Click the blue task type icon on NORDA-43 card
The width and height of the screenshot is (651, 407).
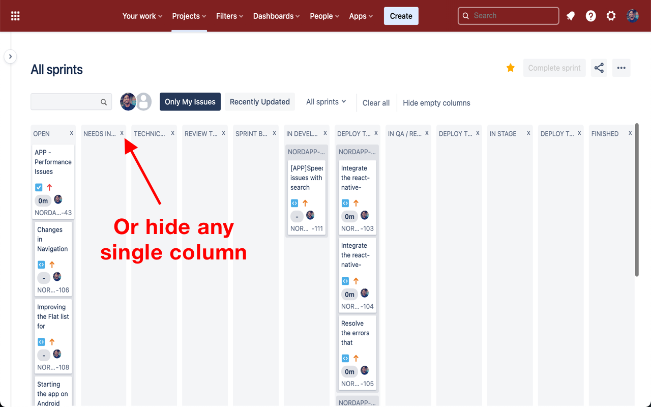tap(39, 187)
